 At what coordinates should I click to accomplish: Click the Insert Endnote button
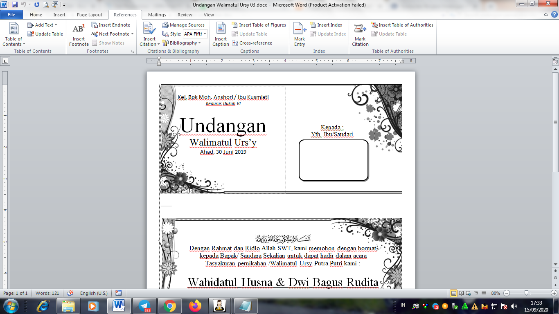click(110, 25)
